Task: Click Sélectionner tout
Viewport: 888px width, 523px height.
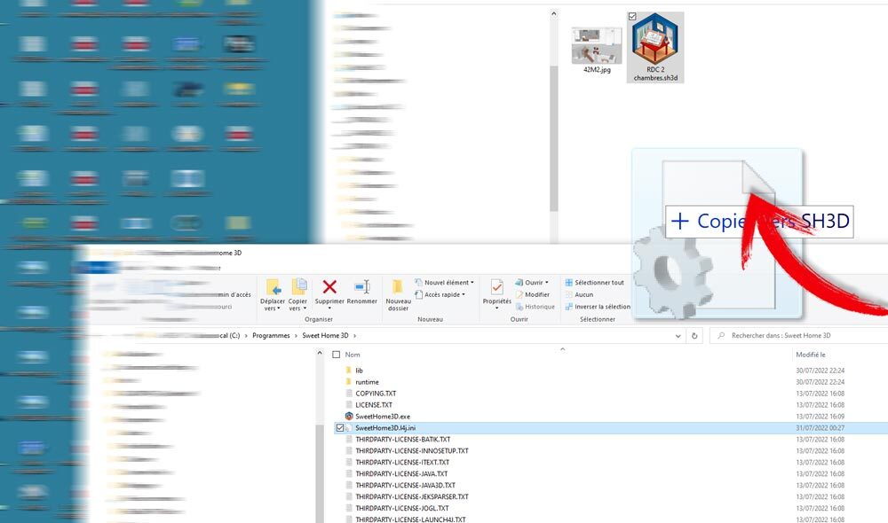Action: 594,282
